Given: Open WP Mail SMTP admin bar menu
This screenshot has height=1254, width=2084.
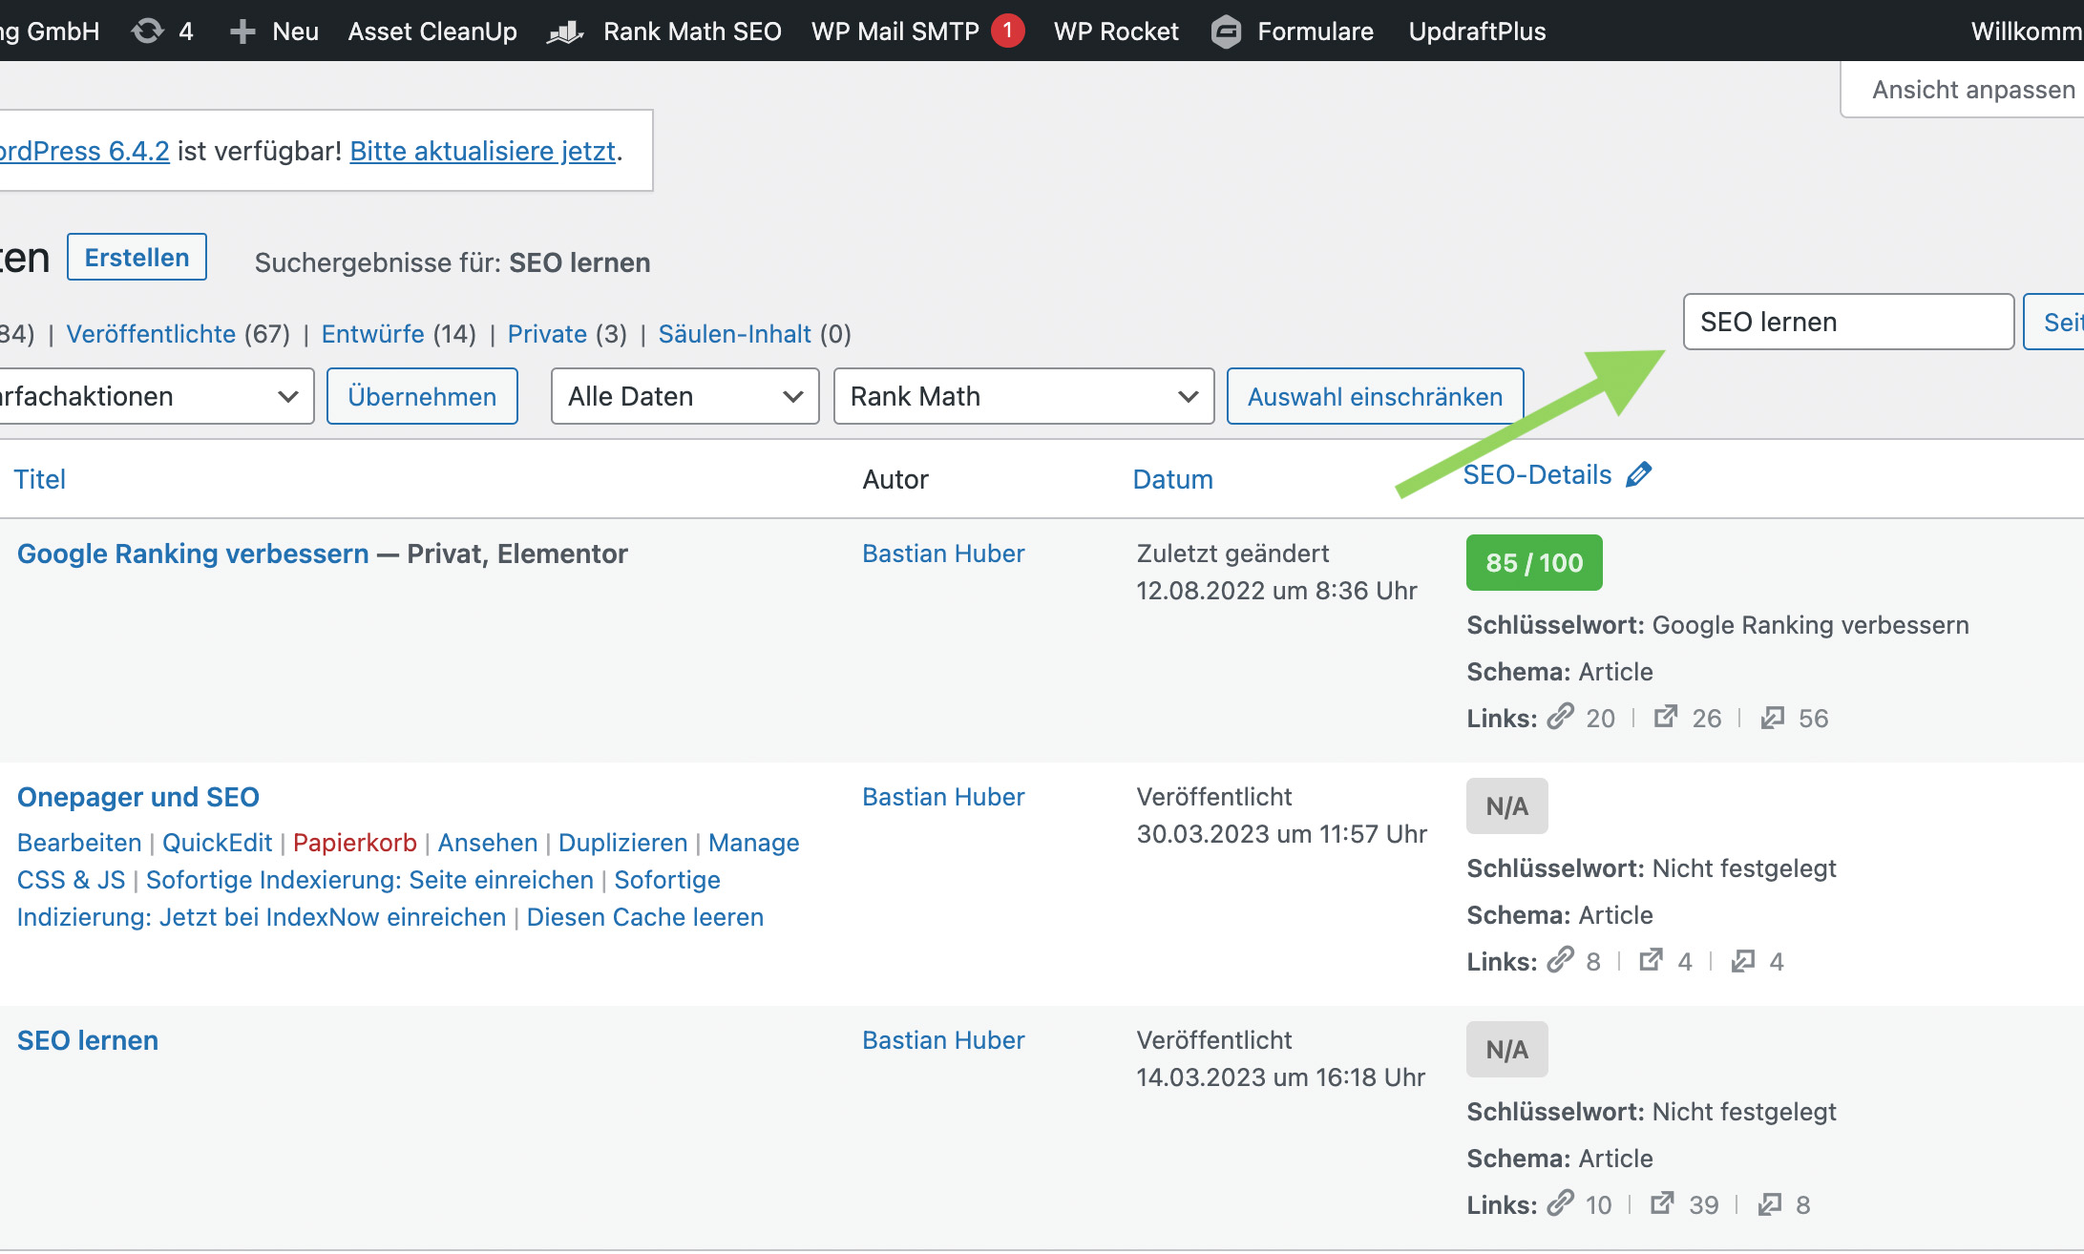Looking at the screenshot, I should [x=895, y=31].
